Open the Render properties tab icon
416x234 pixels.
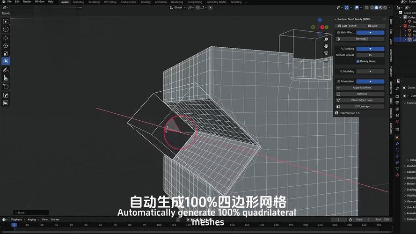397,96
